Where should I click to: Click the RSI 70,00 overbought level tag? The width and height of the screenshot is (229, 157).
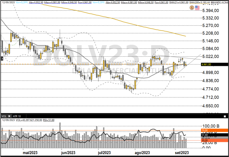point(214,130)
